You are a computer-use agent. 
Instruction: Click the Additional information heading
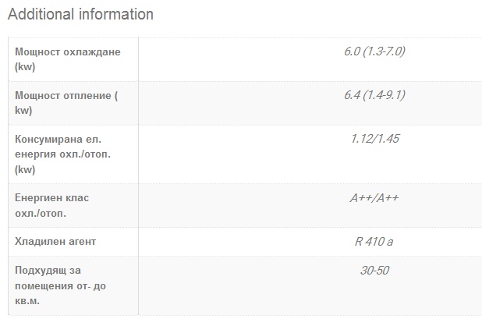click(x=80, y=15)
